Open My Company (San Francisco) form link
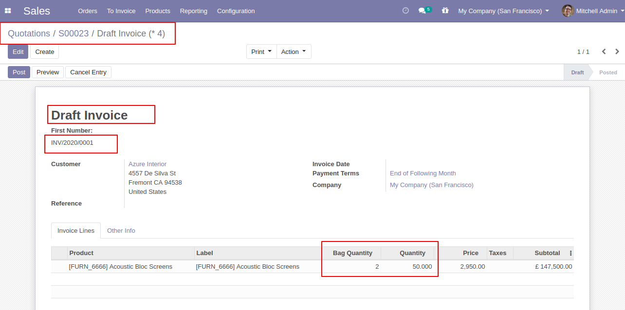 coord(432,185)
